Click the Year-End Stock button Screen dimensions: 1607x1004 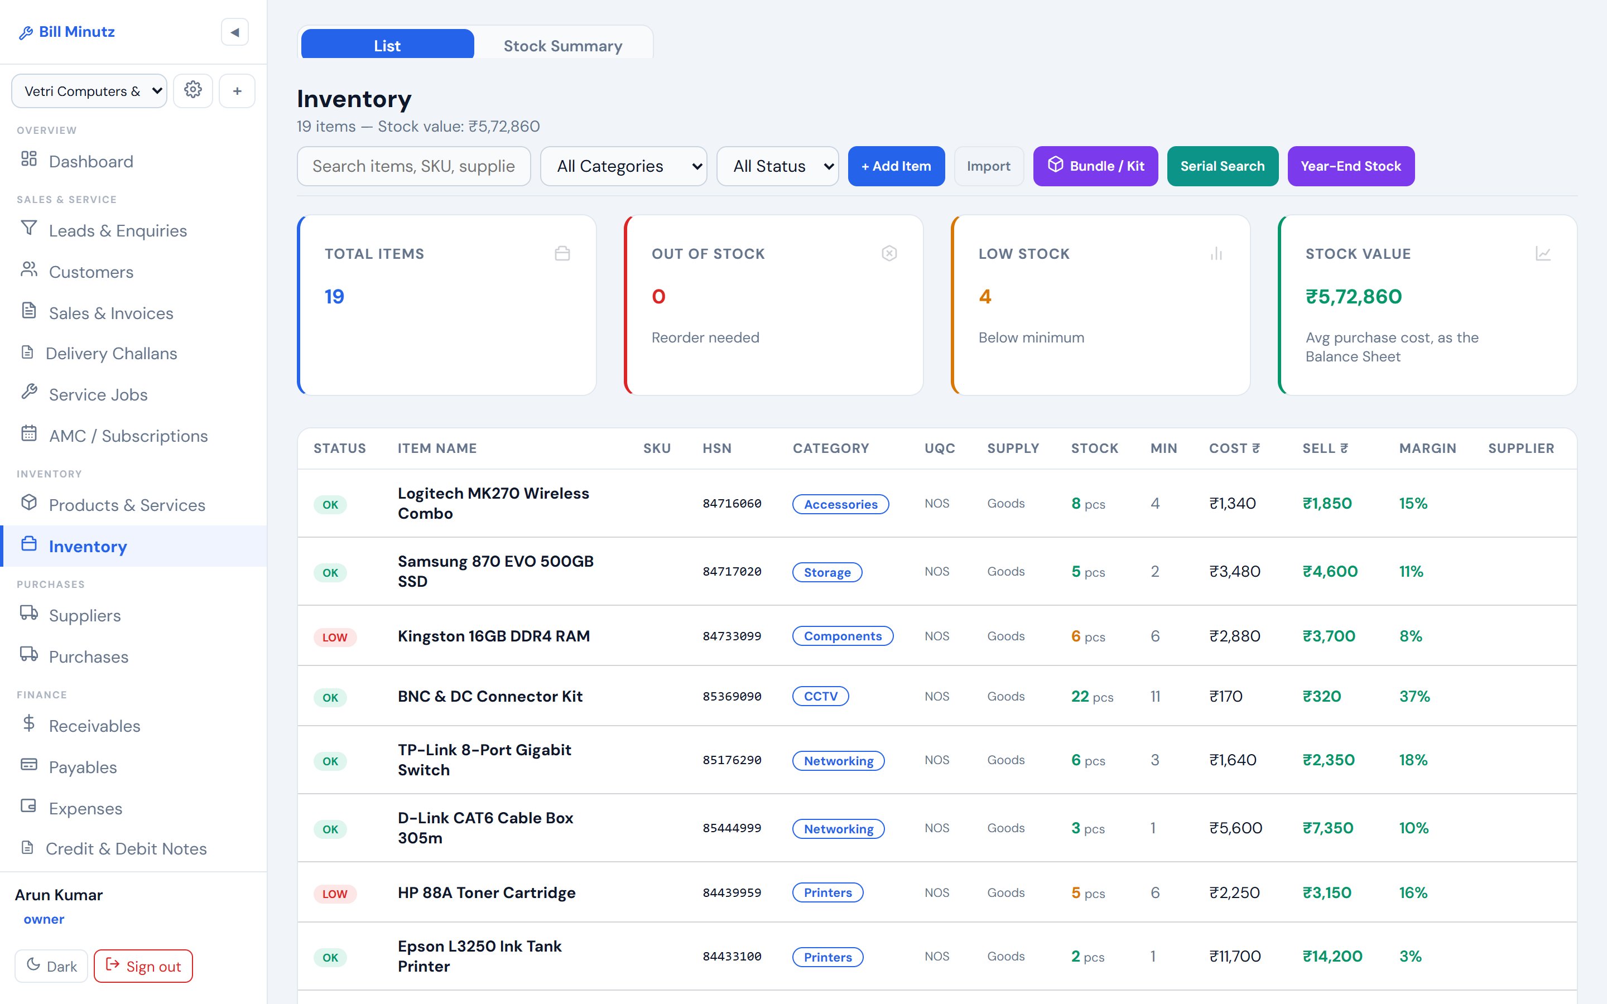pos(1351,166)
